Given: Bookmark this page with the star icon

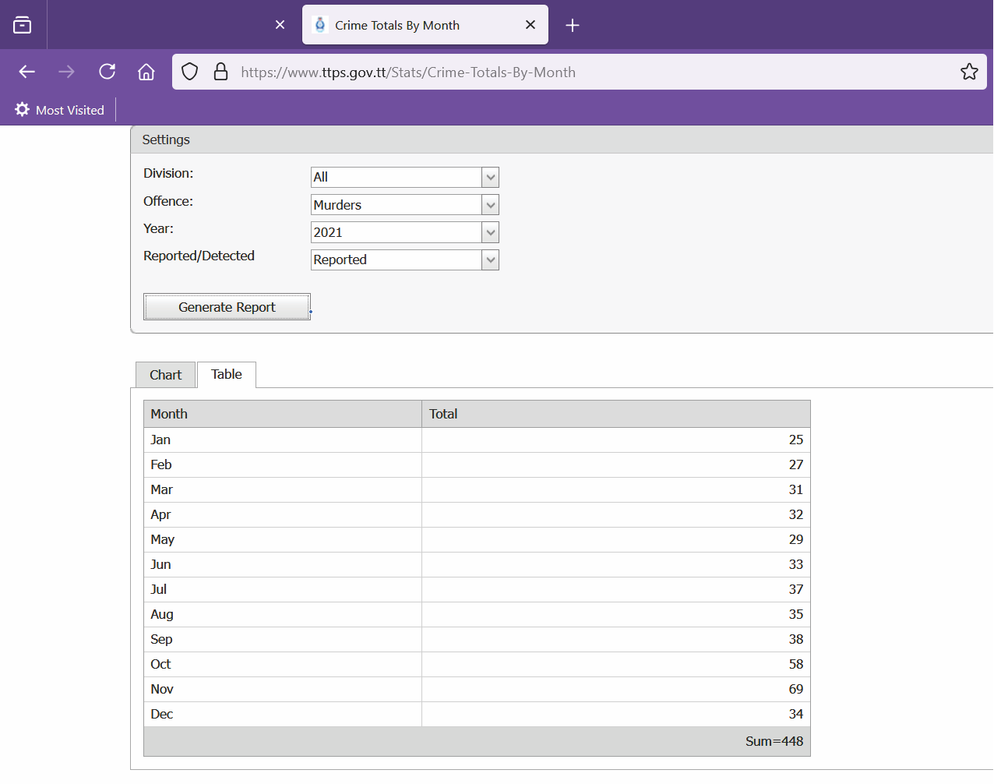Looking at the screenshot, I should 969,72.
